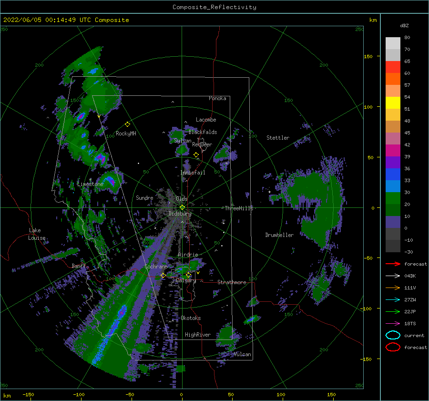Click the Drumheller label
Screen dimensions: 429x401
[279, 235]
